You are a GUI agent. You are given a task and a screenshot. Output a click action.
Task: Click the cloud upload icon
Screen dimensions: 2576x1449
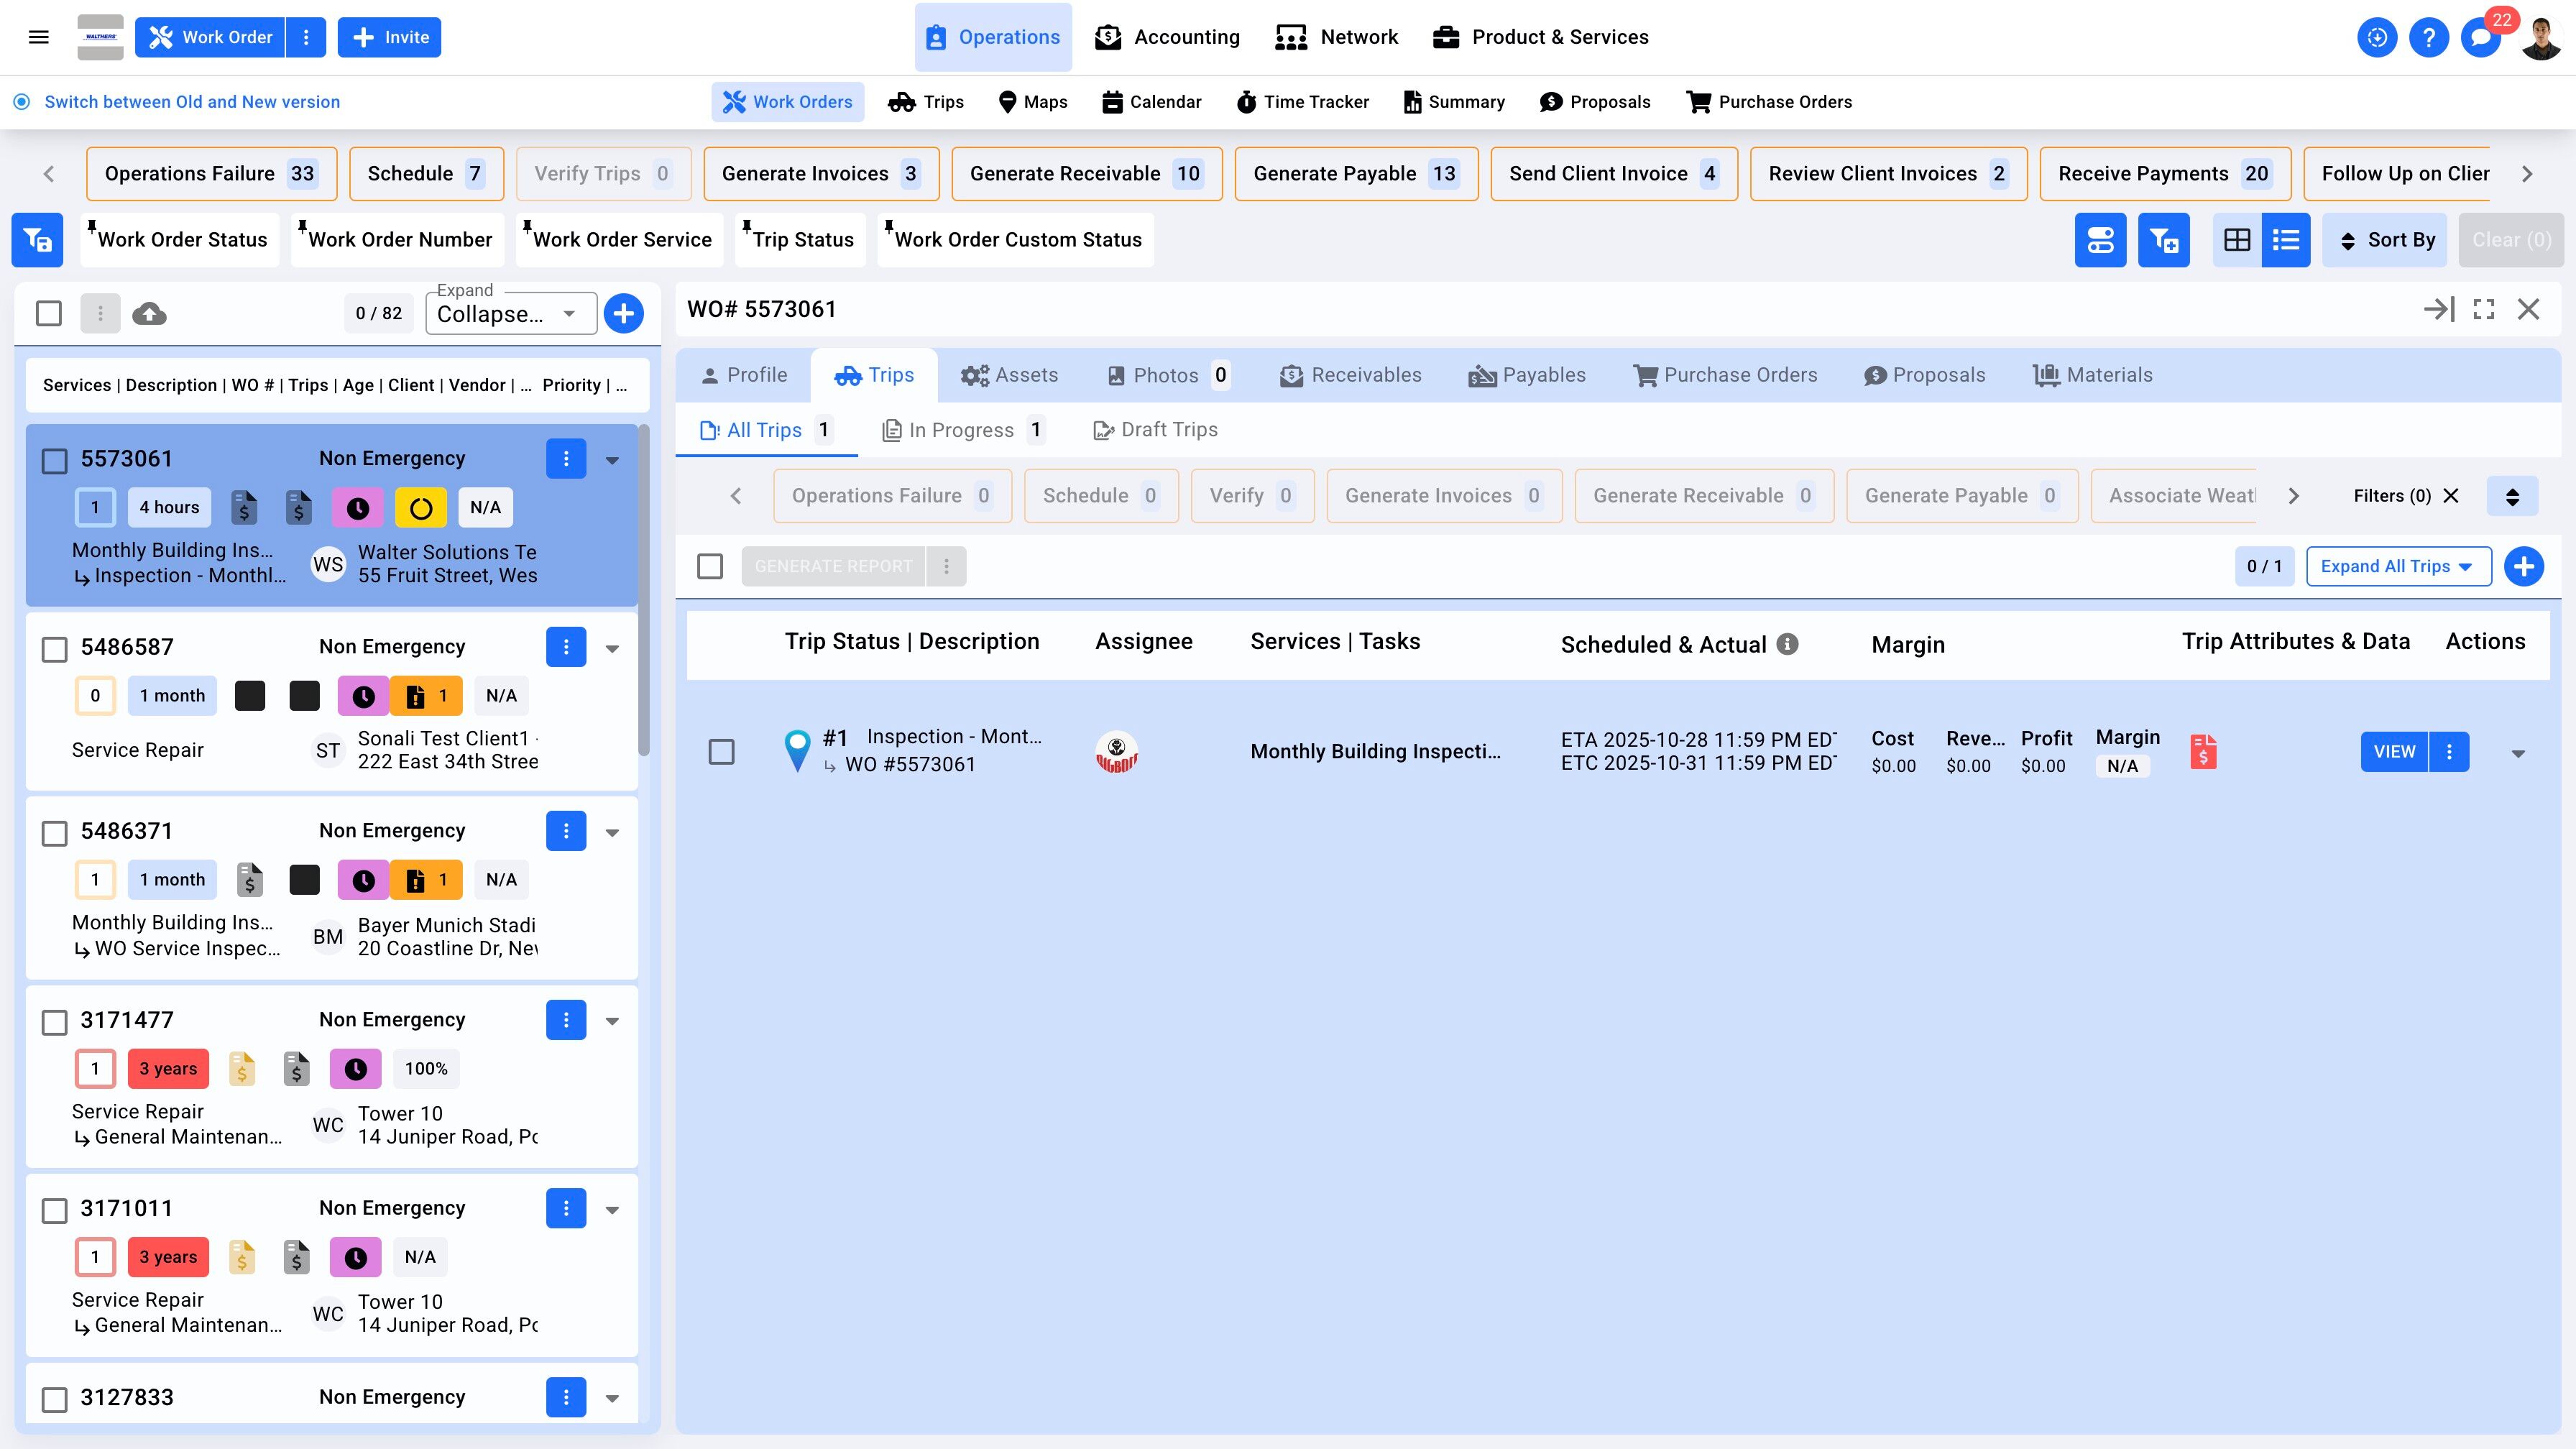pyautogui.click(x=149, y=314)
